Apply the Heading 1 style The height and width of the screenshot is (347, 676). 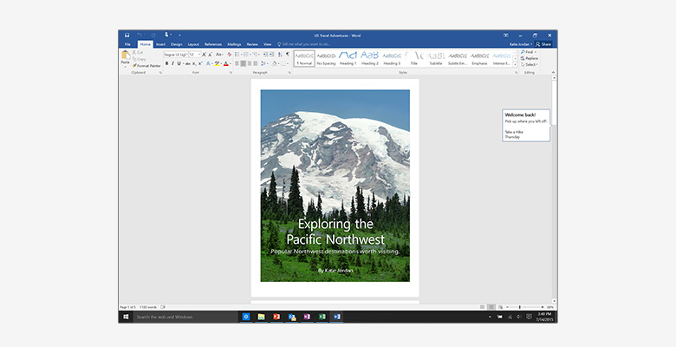pos(348,57)
